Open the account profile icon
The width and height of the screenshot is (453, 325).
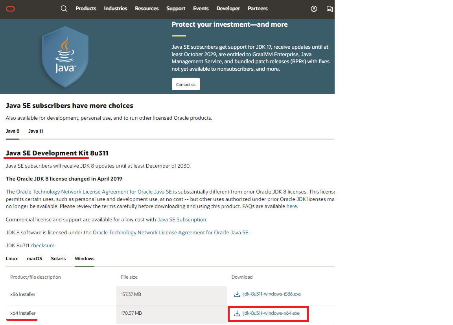(314, 9)
